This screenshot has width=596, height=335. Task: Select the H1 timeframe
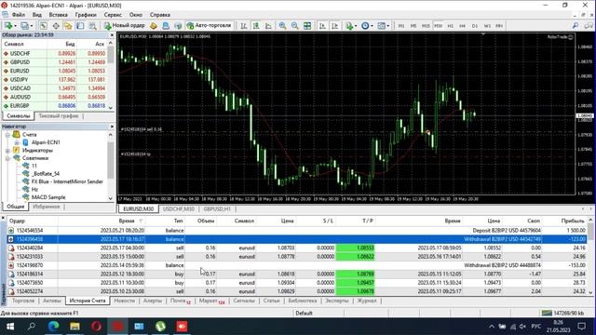450,26
